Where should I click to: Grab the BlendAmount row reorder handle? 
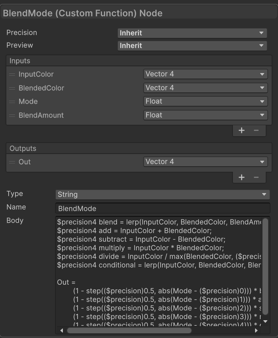(12, 116)
